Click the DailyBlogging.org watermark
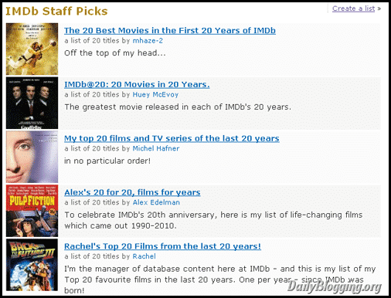Viewport: 391px width, 298px height. pos(334,286)
